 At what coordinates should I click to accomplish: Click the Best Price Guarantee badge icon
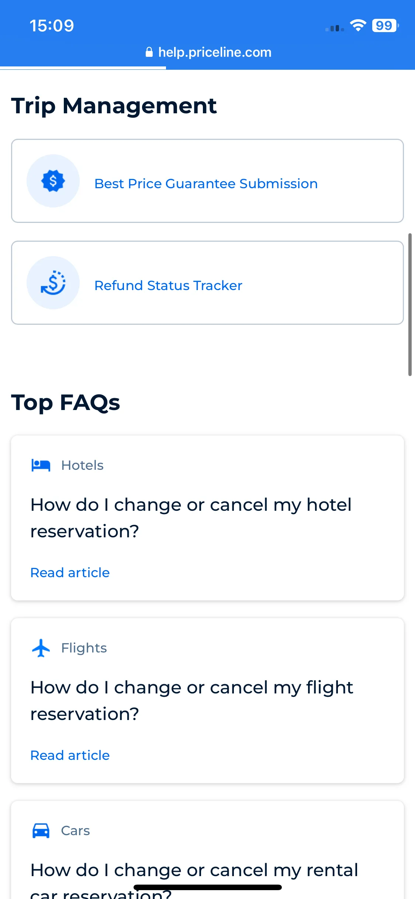[x=53, y=181]
